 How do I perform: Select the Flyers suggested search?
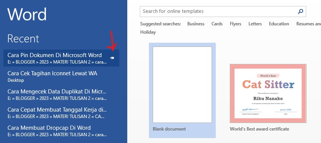(236, 24)
